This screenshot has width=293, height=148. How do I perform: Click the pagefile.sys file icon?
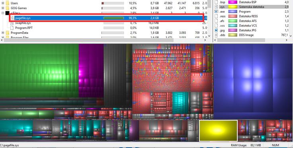(x=12, y=18)
